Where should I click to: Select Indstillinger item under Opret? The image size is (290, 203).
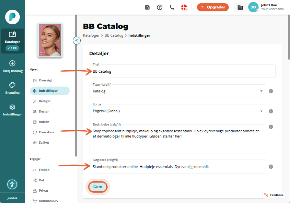[50, 91]
